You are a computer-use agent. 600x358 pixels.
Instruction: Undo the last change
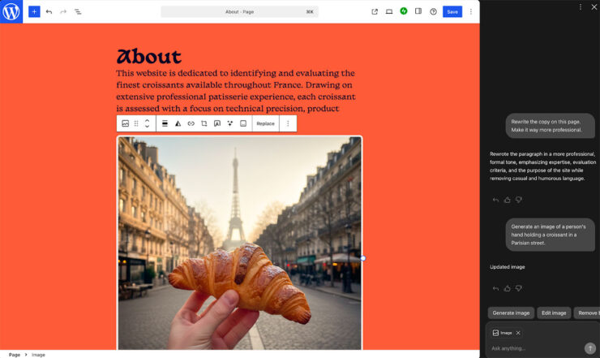click(49, 11)
